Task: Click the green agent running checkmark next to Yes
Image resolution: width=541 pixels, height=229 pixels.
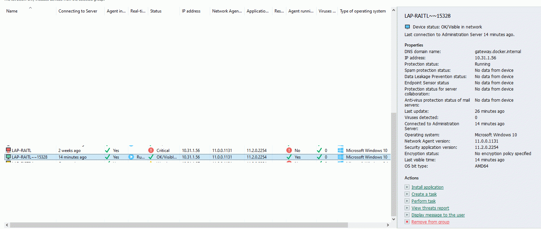Action: (289, 157)
